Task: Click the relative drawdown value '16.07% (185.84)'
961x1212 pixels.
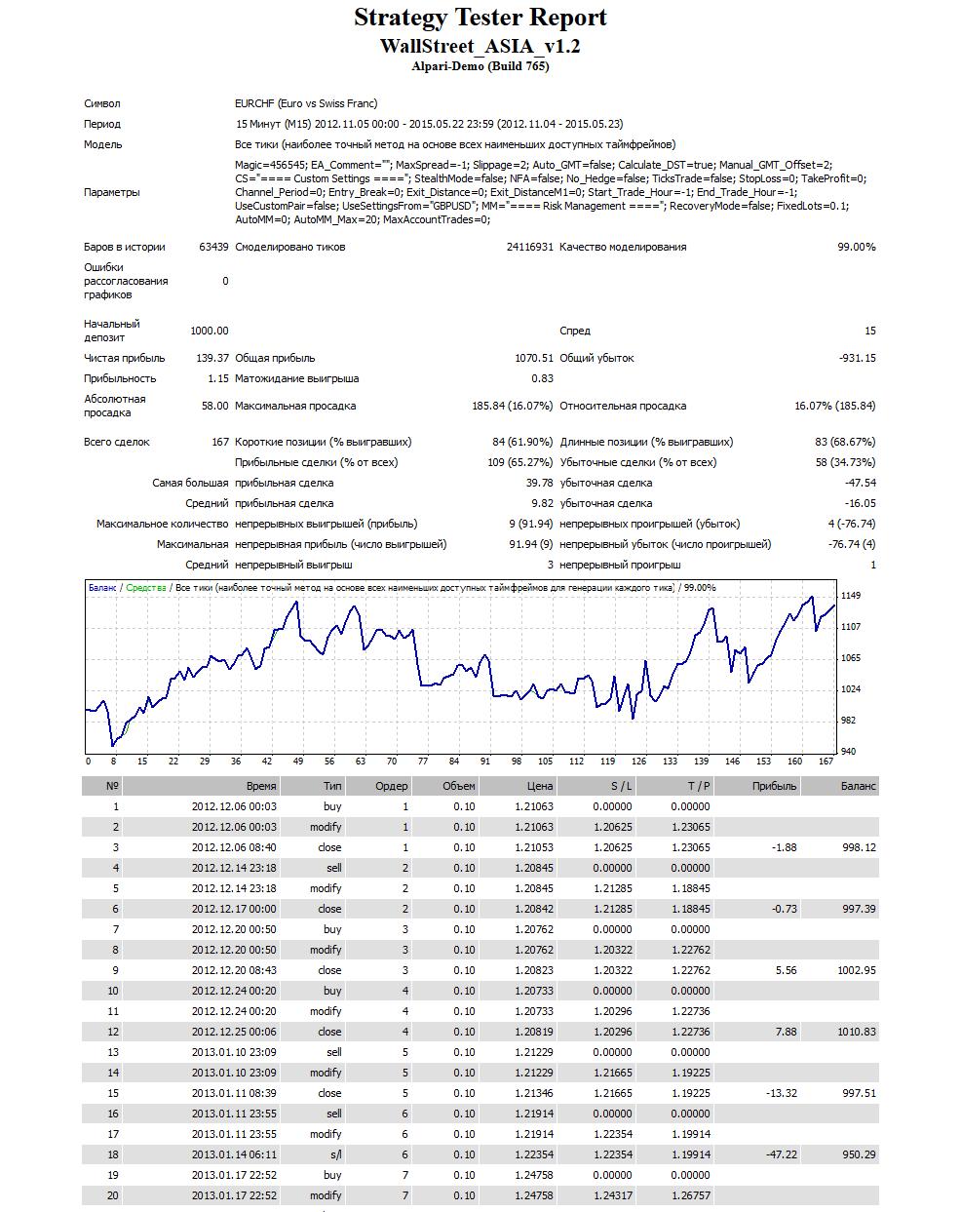Action: pyautogui.click(x=835, y=406)
